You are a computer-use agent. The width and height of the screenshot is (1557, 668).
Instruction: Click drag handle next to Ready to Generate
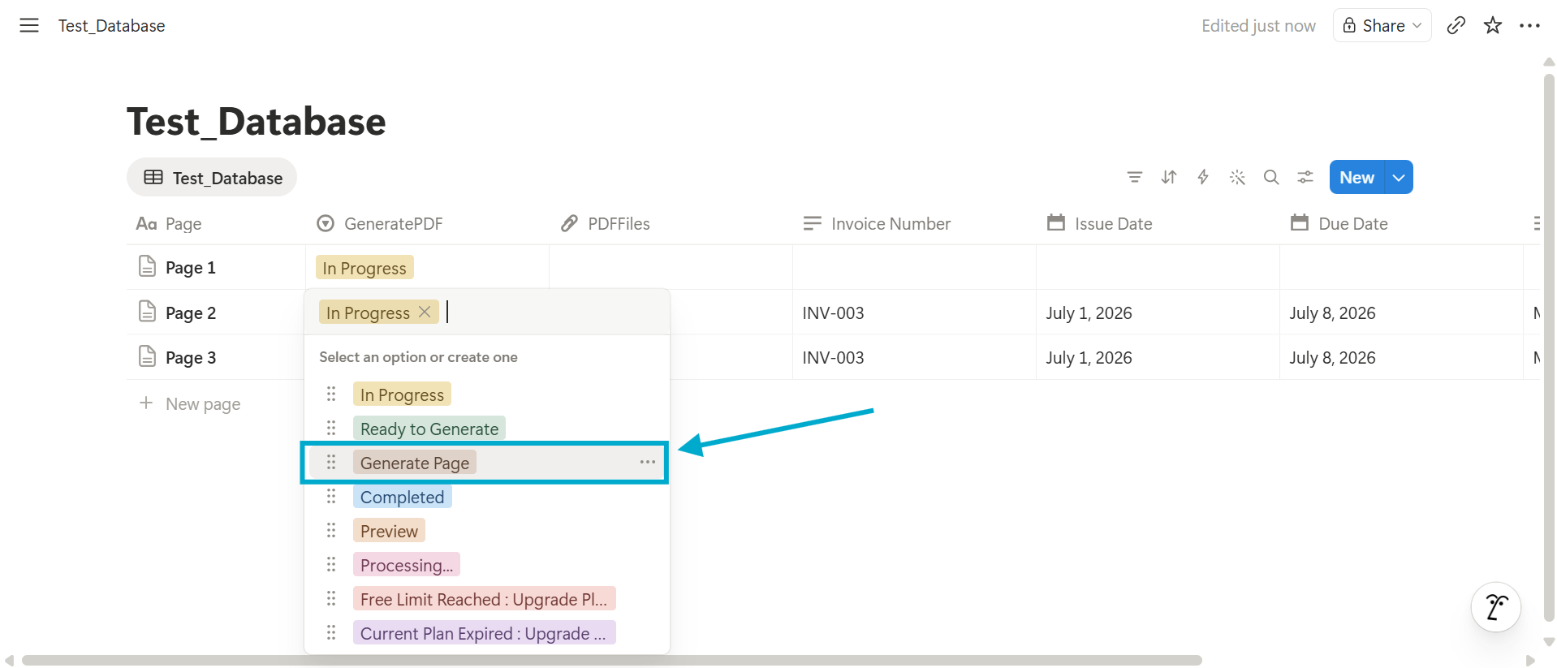(x=331, y=428)
